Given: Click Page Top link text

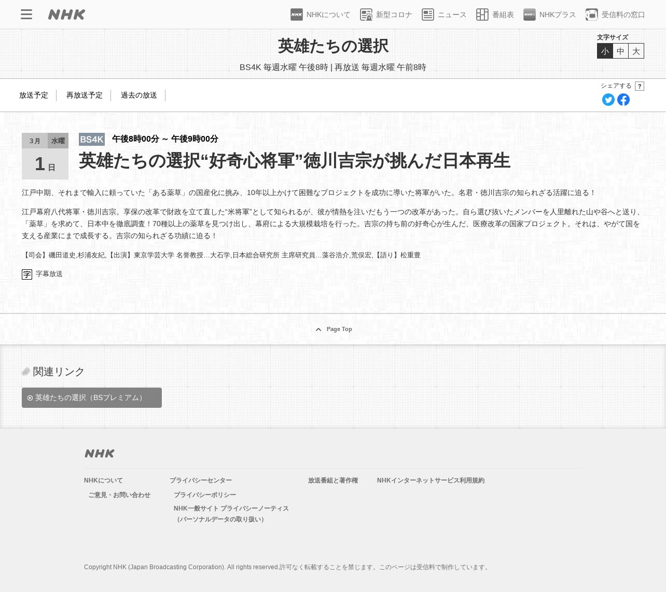Looking at the screenshot, I should click(x=339, y=329).
